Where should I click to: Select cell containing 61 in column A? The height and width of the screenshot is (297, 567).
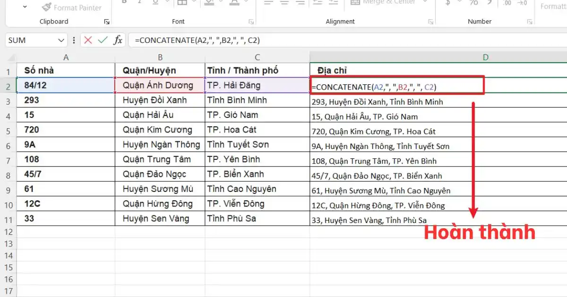click(66, 189)
